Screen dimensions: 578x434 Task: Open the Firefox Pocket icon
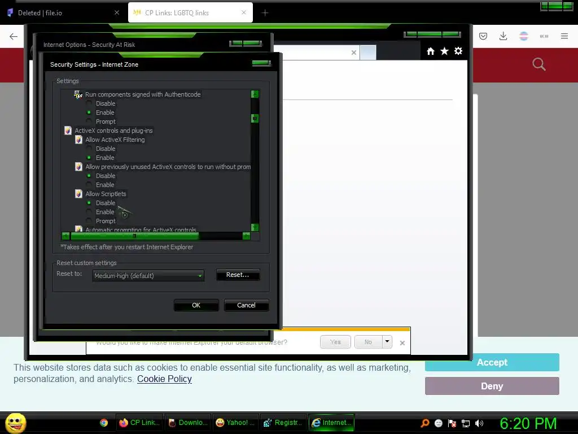coord(483,36)
